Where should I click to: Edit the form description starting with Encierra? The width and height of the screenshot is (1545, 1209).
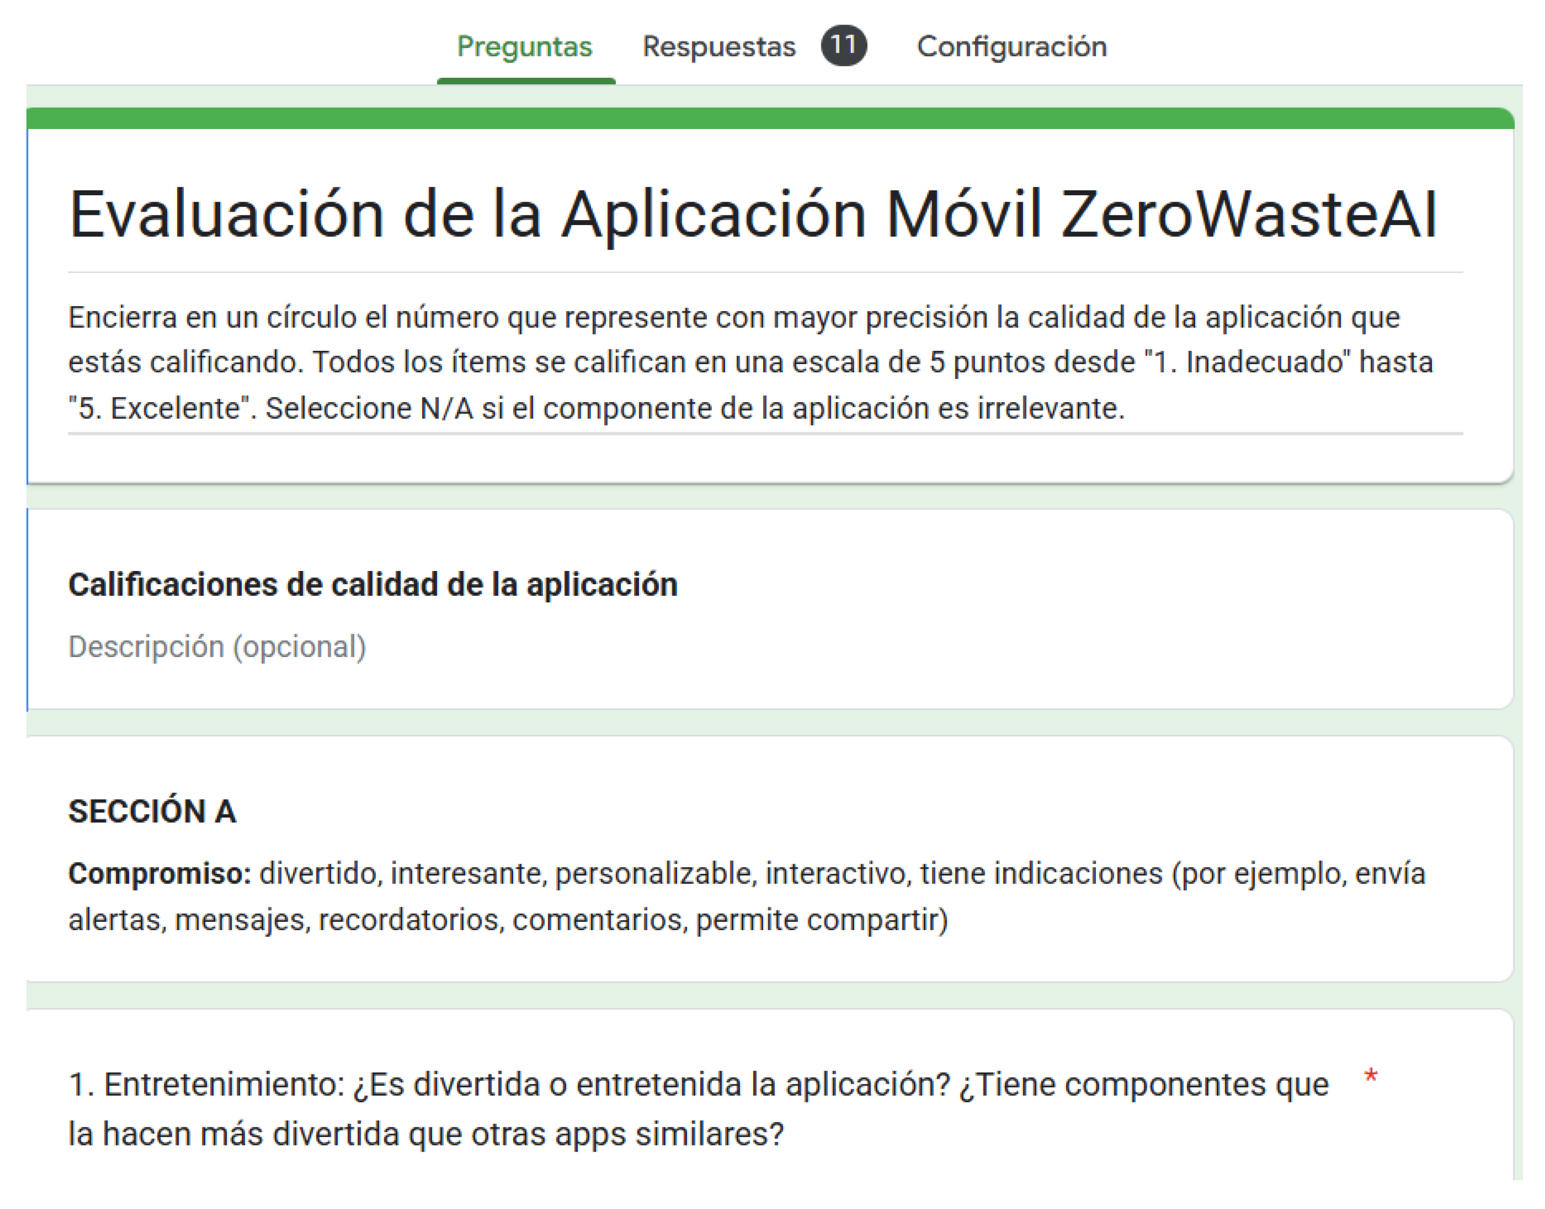coord(733,318)
